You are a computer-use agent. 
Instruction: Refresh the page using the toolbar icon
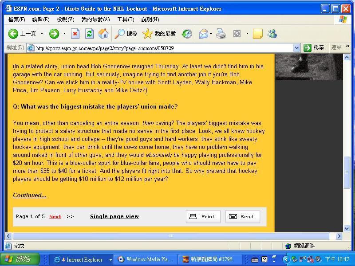[x=90, y=34]
